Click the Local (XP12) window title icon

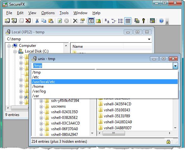pos(8,32)
